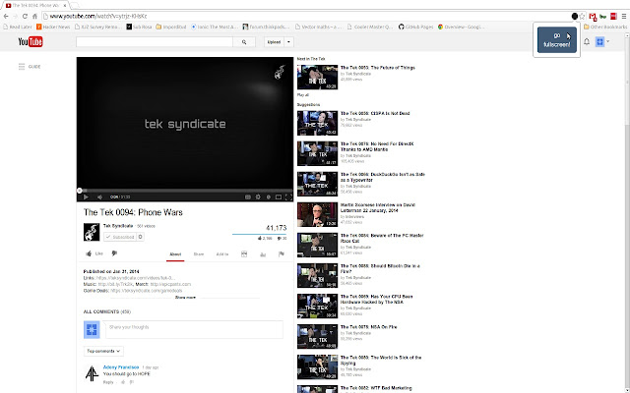Viewport: 630px width, 393px height.
Task: Focus the YouTube search field
Action: tap(155, 42)
